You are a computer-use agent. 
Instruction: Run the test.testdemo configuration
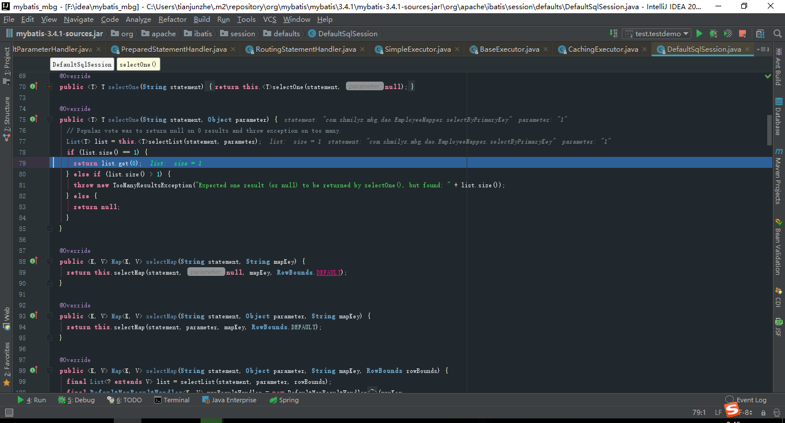pyautogui.click(x=699, y=33)
